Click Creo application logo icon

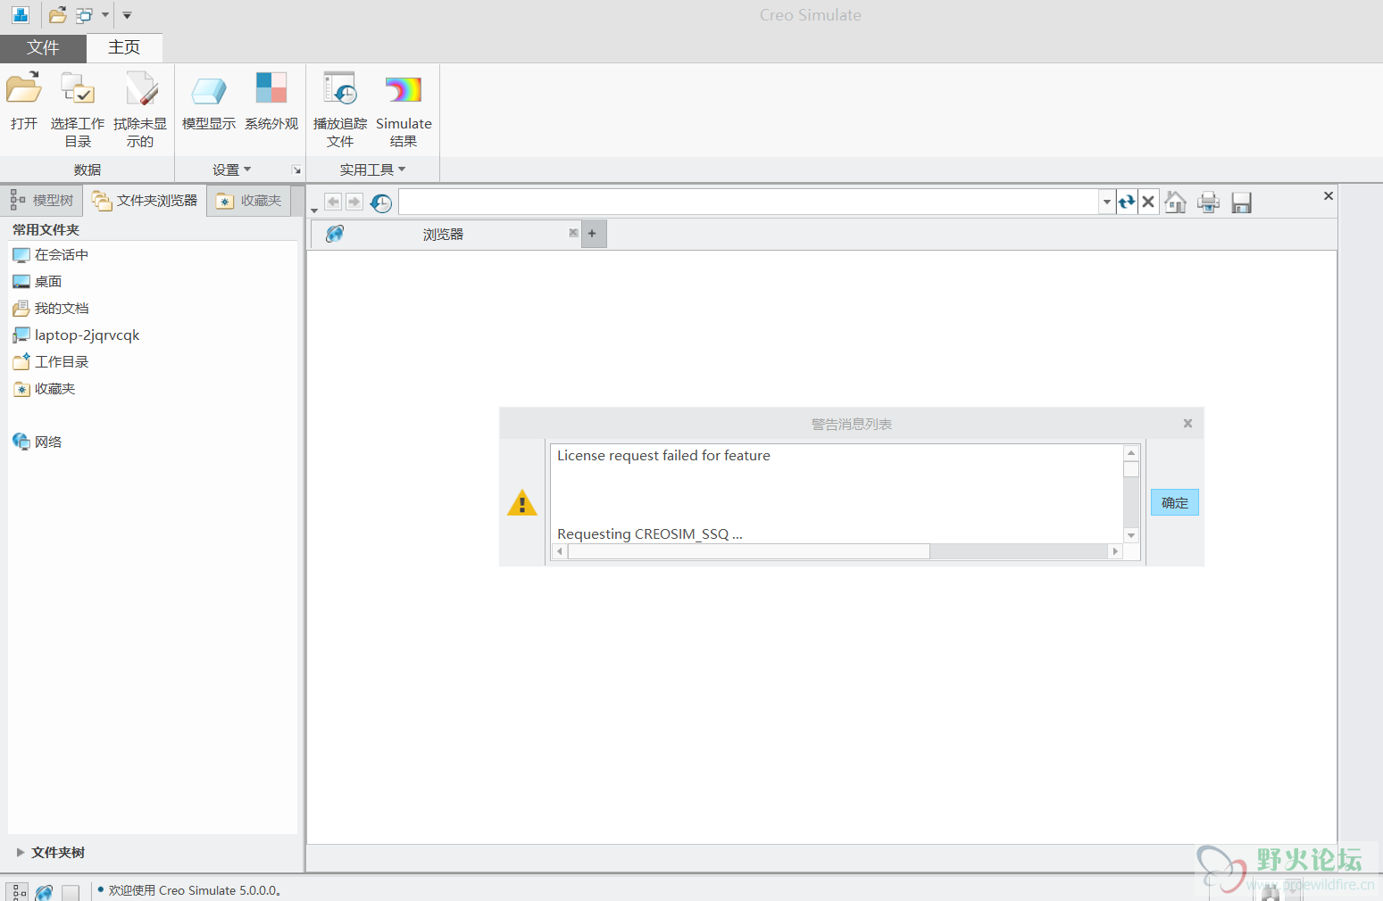(21, 15)
